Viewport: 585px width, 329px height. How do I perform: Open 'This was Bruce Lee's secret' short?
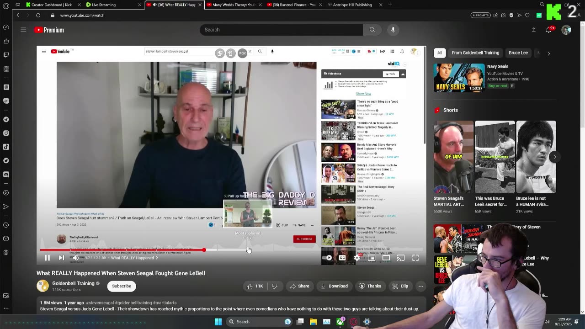(x=495, y=157)
